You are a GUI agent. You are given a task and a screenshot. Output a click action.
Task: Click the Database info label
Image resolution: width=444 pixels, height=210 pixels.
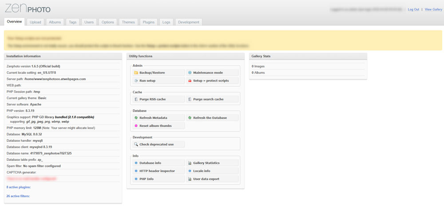151,163
